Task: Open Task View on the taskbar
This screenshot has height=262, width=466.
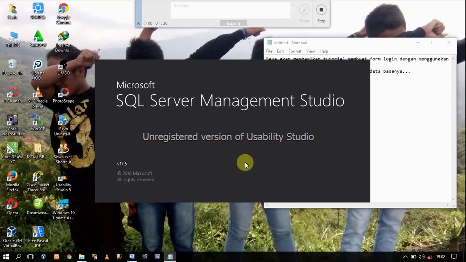Action: point(31,257)
